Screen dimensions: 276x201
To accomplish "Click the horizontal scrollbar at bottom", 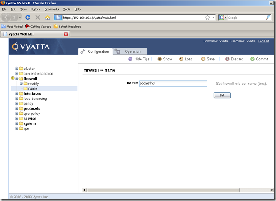I will 176,189.
